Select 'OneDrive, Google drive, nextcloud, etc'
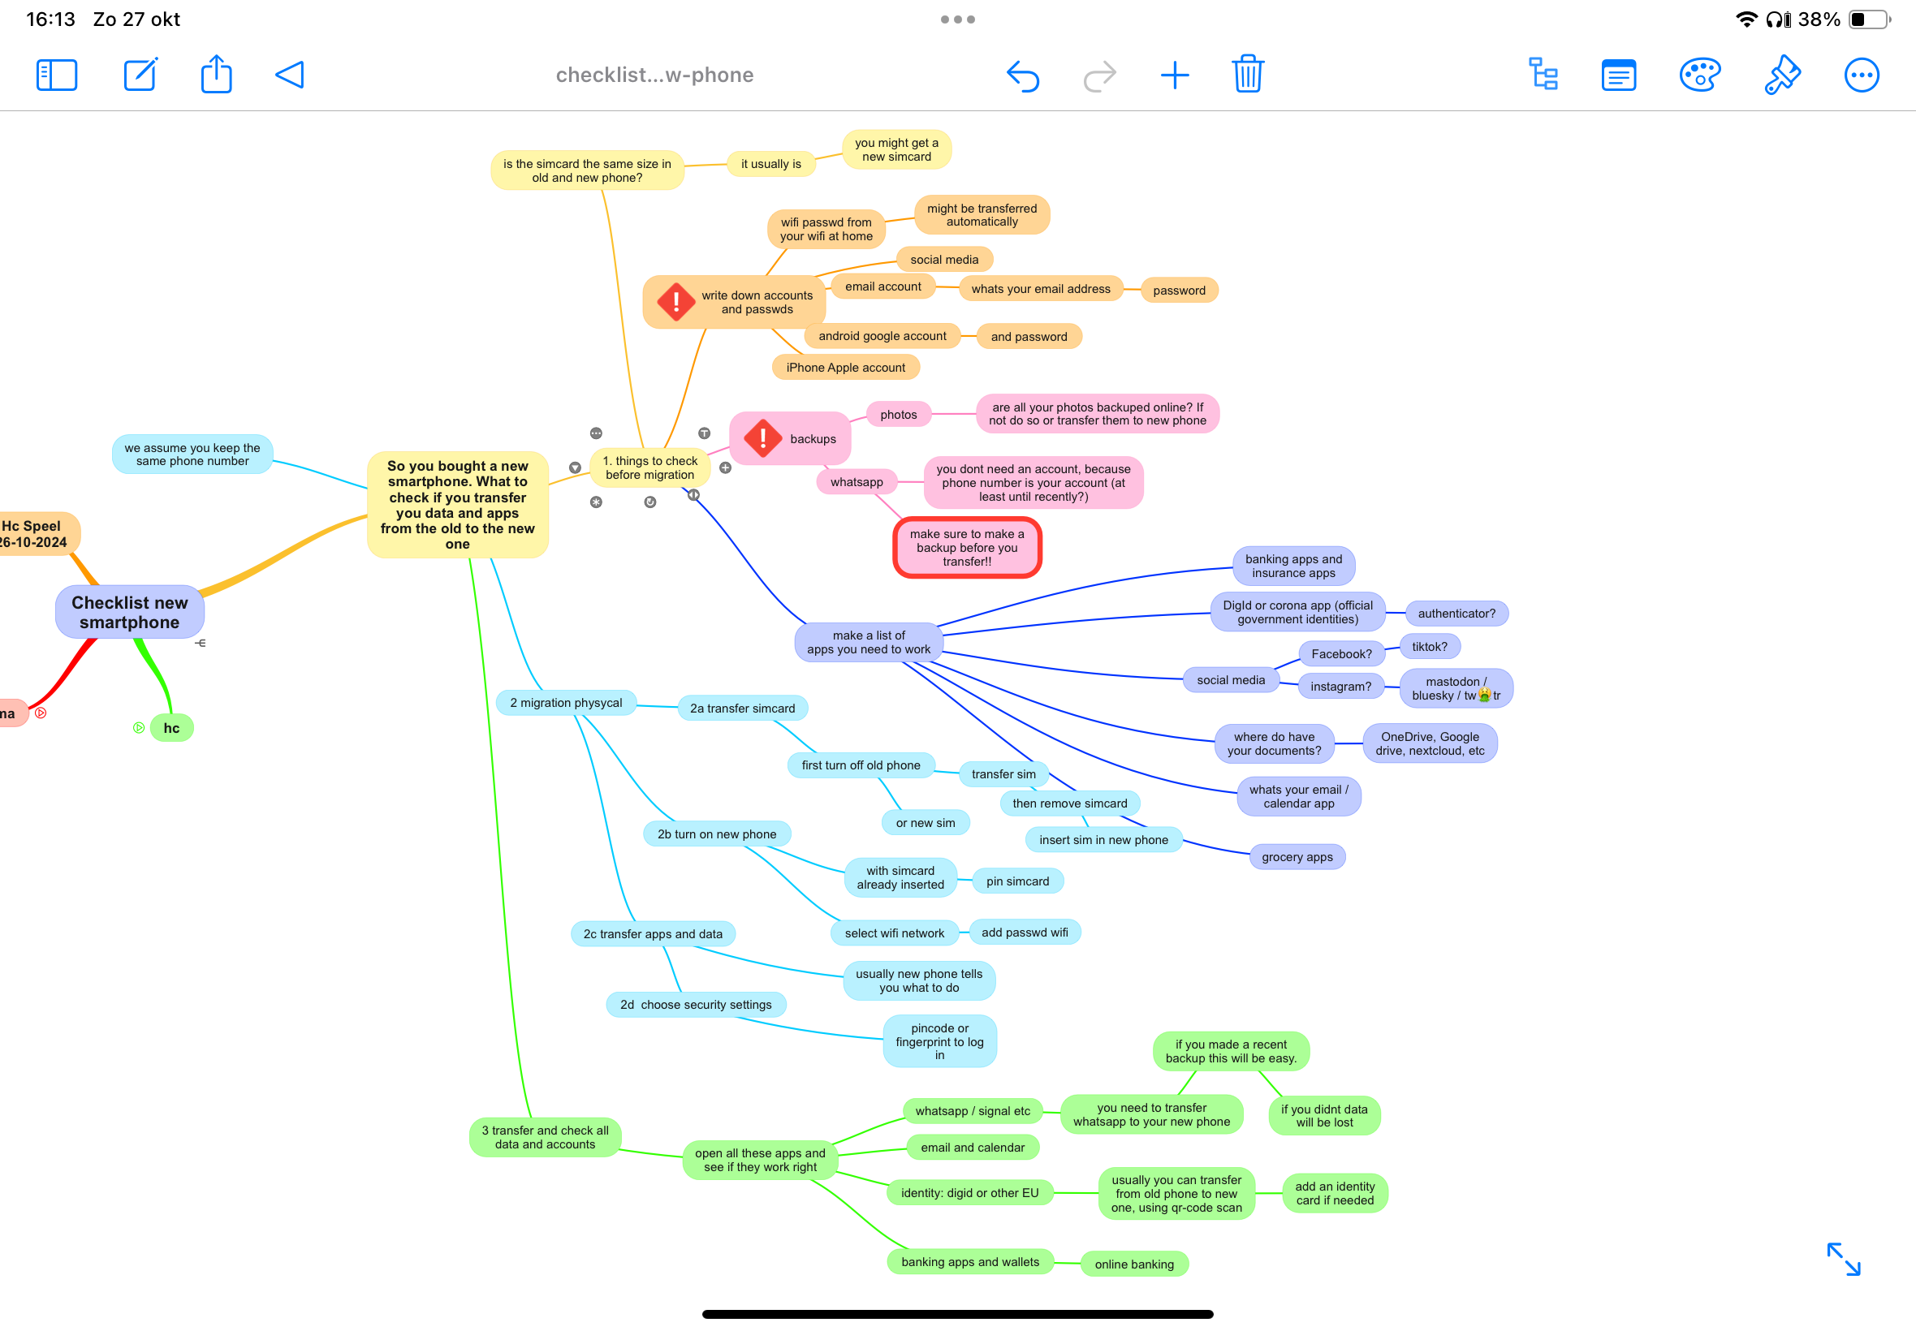The height and width of the screenshot is (1331, 1916). (x=1430, y=743)
